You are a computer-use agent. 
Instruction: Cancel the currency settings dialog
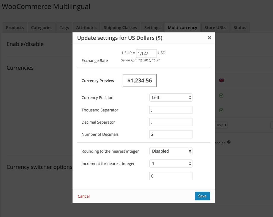[83, 196]
